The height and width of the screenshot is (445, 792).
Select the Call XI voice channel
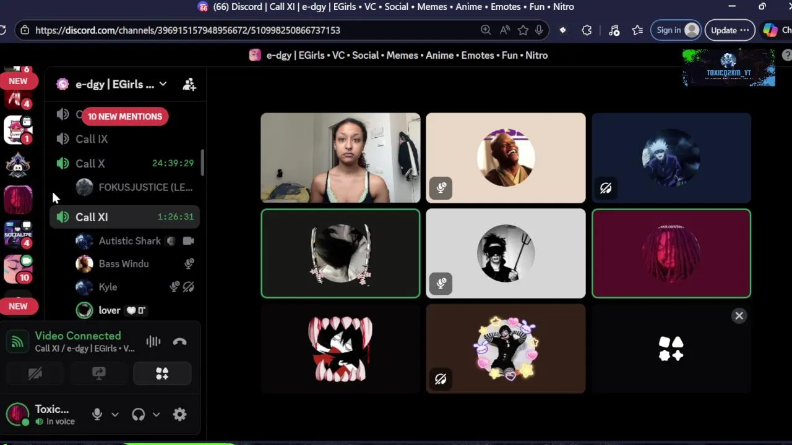[x=124, y=217]
